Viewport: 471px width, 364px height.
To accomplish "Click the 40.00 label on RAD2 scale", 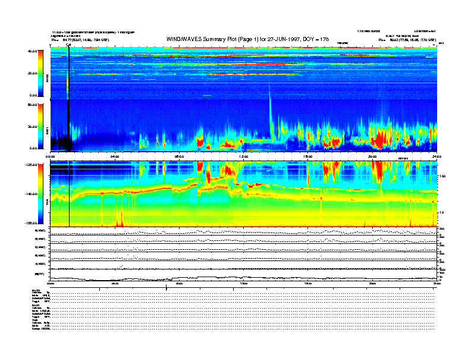I will coord(32,51).
